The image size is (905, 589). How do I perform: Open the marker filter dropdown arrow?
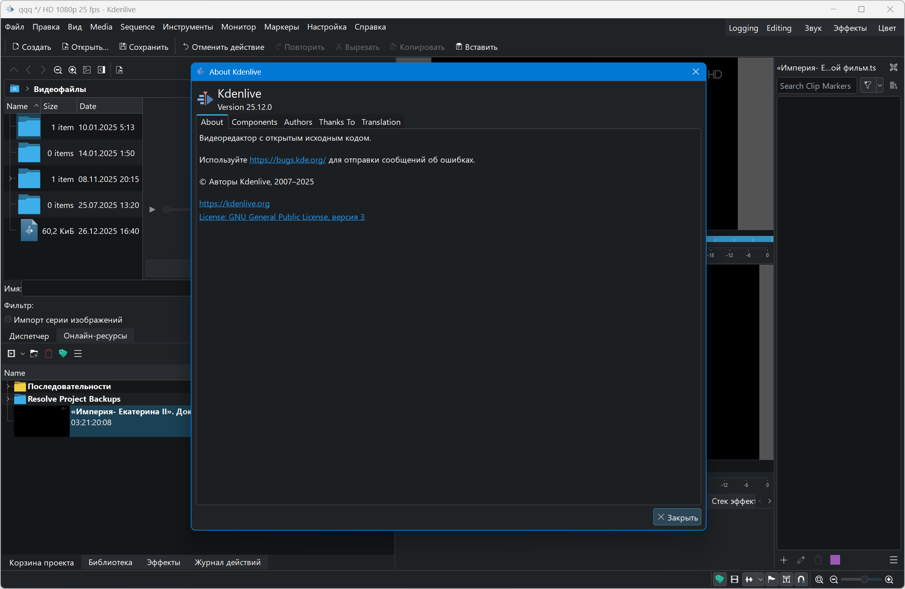pos(879,86)
